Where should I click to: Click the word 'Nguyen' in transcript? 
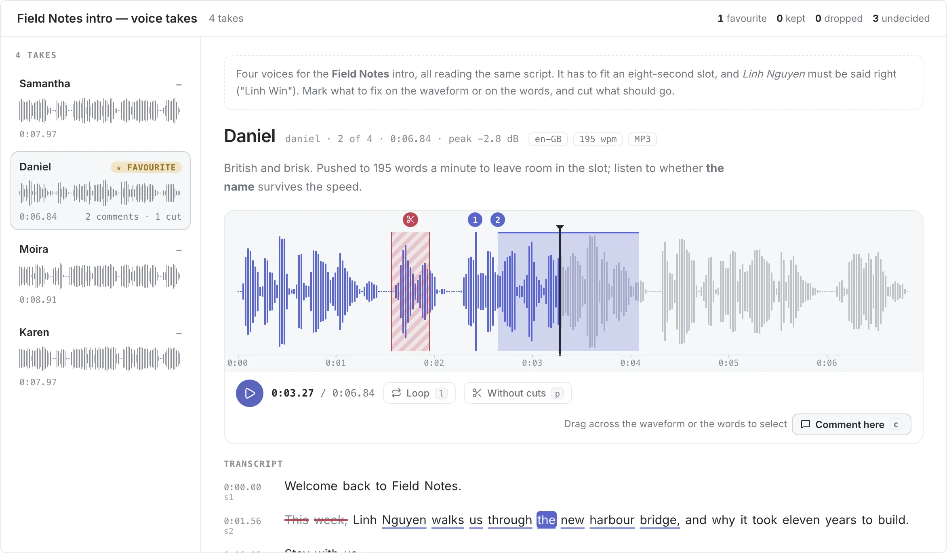point(404,520)
